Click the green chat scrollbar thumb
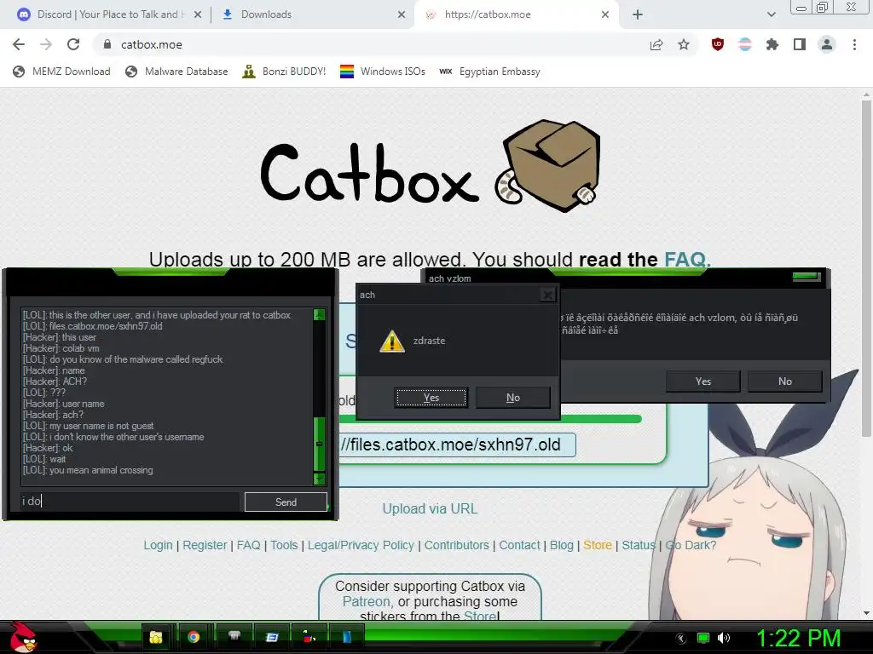Screen dimensions: 873x654 [x=319, y=444]
